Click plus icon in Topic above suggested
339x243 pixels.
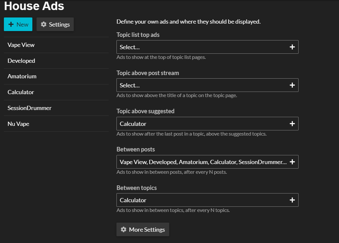coord(292,124)
